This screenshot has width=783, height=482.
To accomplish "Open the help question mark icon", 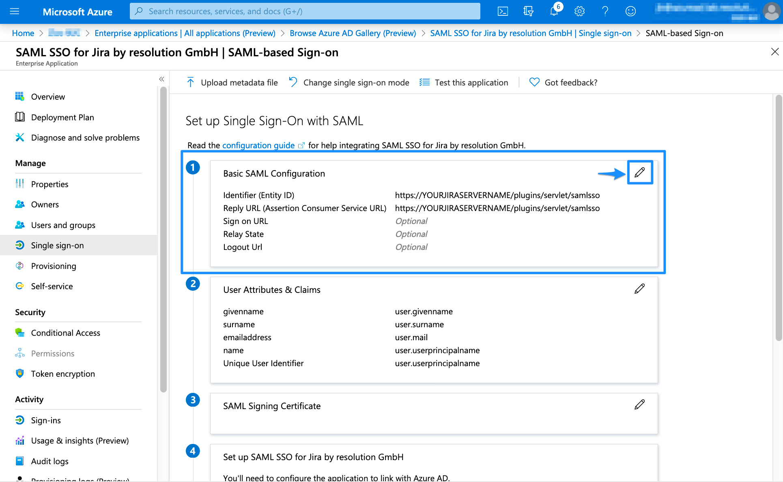I will tap(605, 11).
